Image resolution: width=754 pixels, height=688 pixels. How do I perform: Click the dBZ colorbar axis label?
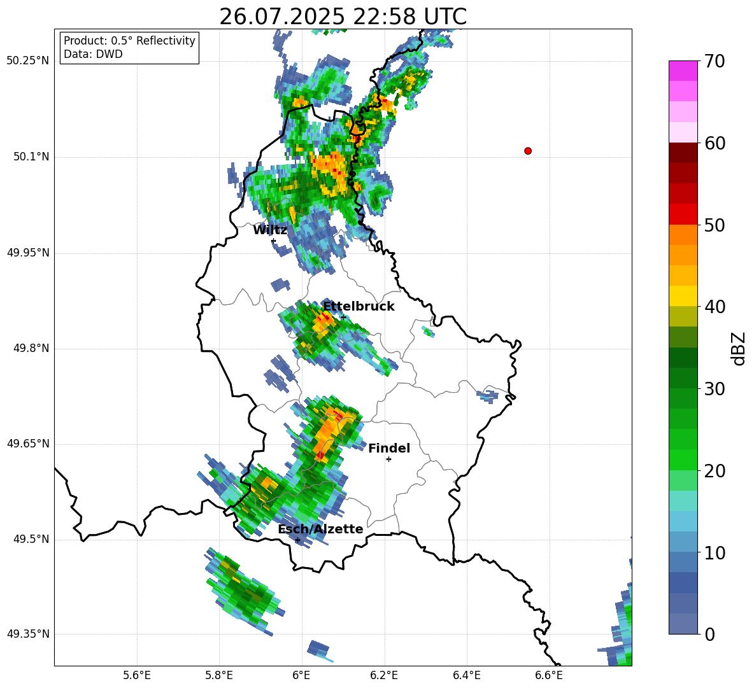tap(738, 348)
